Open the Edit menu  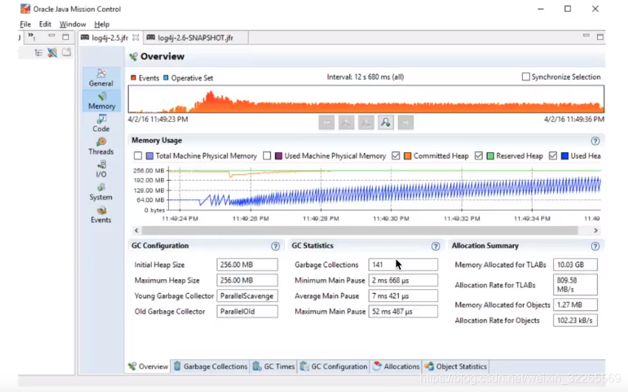click(x=45, y=24)
